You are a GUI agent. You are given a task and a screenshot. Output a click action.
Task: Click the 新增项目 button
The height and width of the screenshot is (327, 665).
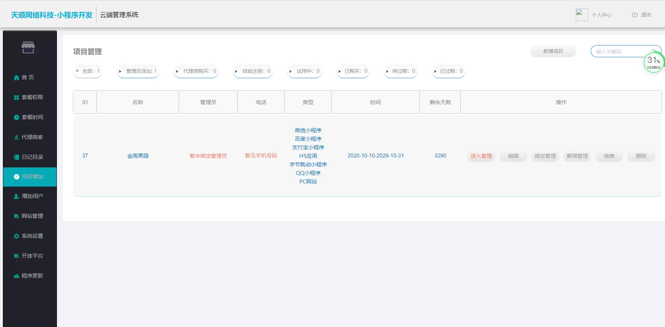click(553, 51)
